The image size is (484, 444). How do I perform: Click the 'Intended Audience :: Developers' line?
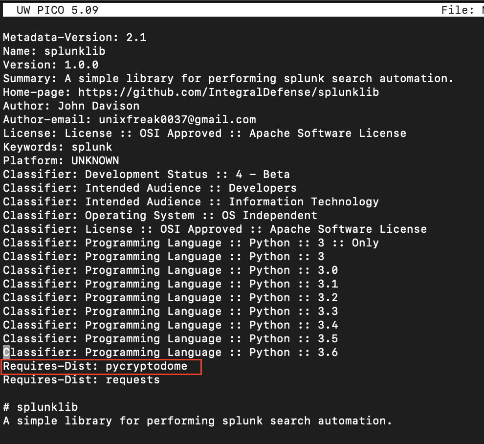(150, 188)
